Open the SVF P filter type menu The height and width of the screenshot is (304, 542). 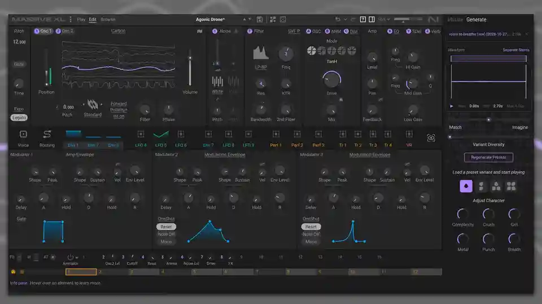pyautogui.click(x=294, y=31)
